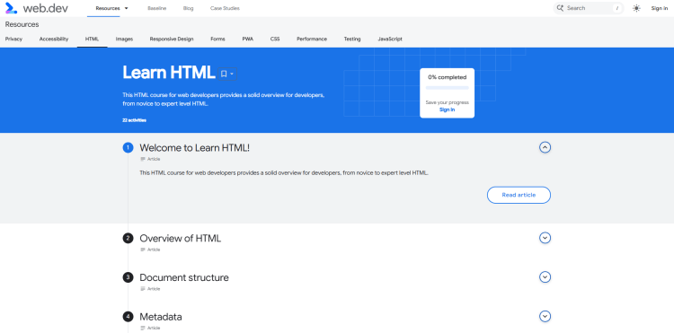Click the step 1 number circle
This screenshot has height=333, width=674.
click(x=128, y=147)
